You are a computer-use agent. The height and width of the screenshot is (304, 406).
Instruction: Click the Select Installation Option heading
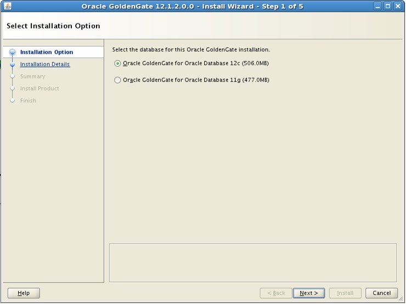click(53, 26)
